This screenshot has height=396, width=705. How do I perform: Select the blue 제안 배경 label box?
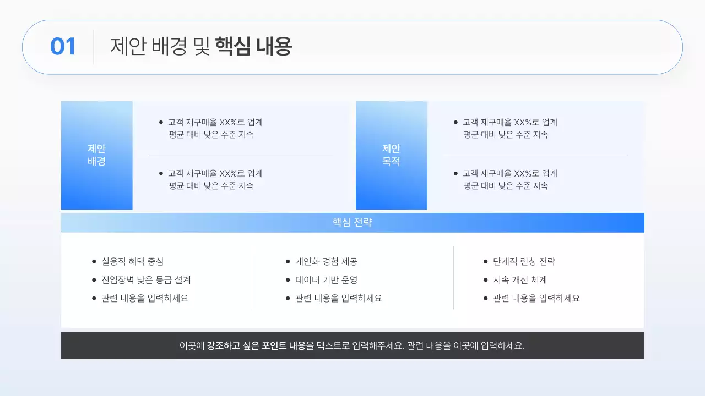(x=97, y=155)
